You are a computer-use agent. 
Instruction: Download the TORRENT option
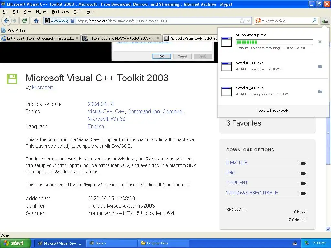point(237,183)
